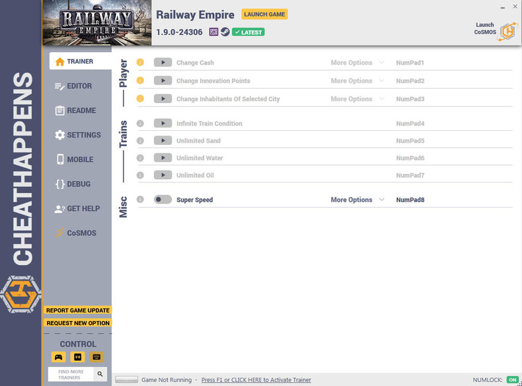This screenshot has height=386, width=522.
Task: Open the SETTINGS tab
Action: click(x=77, y=135)
